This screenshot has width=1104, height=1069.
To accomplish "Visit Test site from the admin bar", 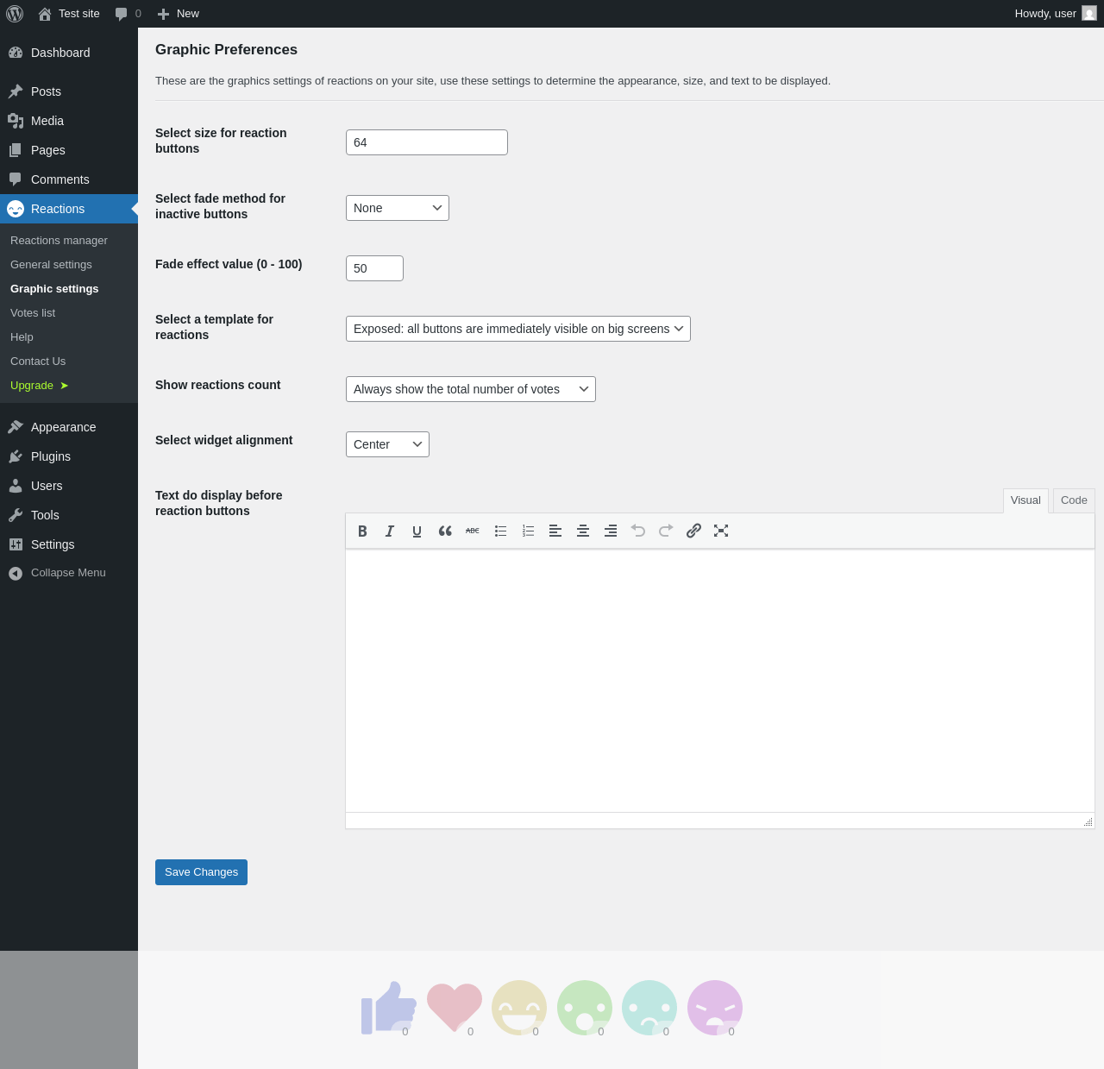I will coord(69,14).
